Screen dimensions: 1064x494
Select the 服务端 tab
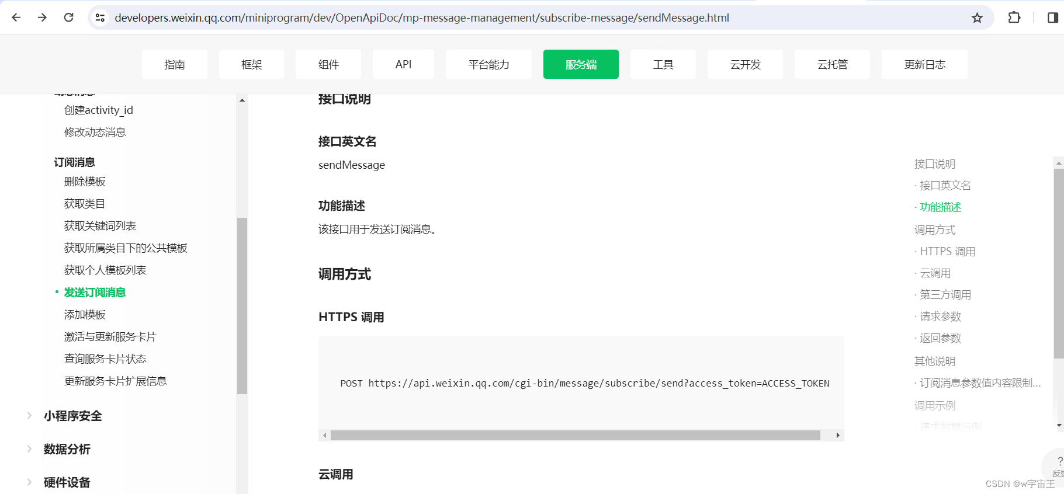pyautogui.click(x=581, y=64)
